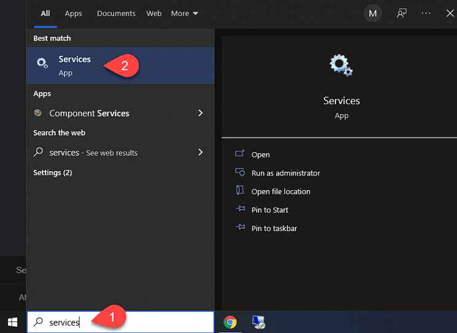Switch to the Apps search tab
This screenshot has height=333, width=457.
[73, 13]
